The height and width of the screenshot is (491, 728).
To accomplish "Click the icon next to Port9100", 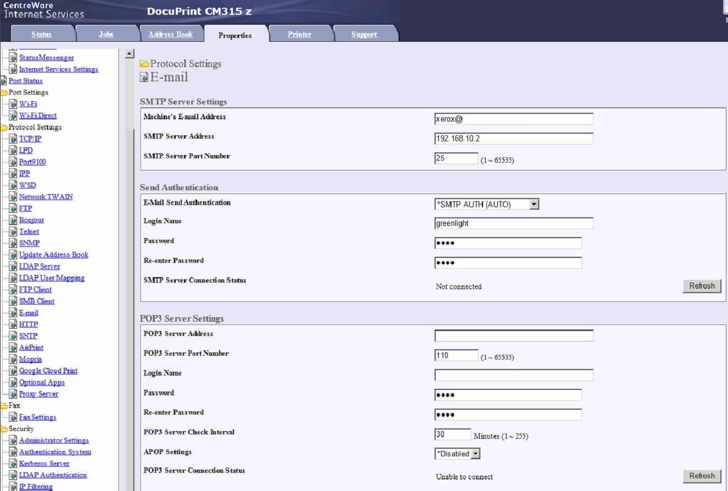I will click(x=14, y=162).
